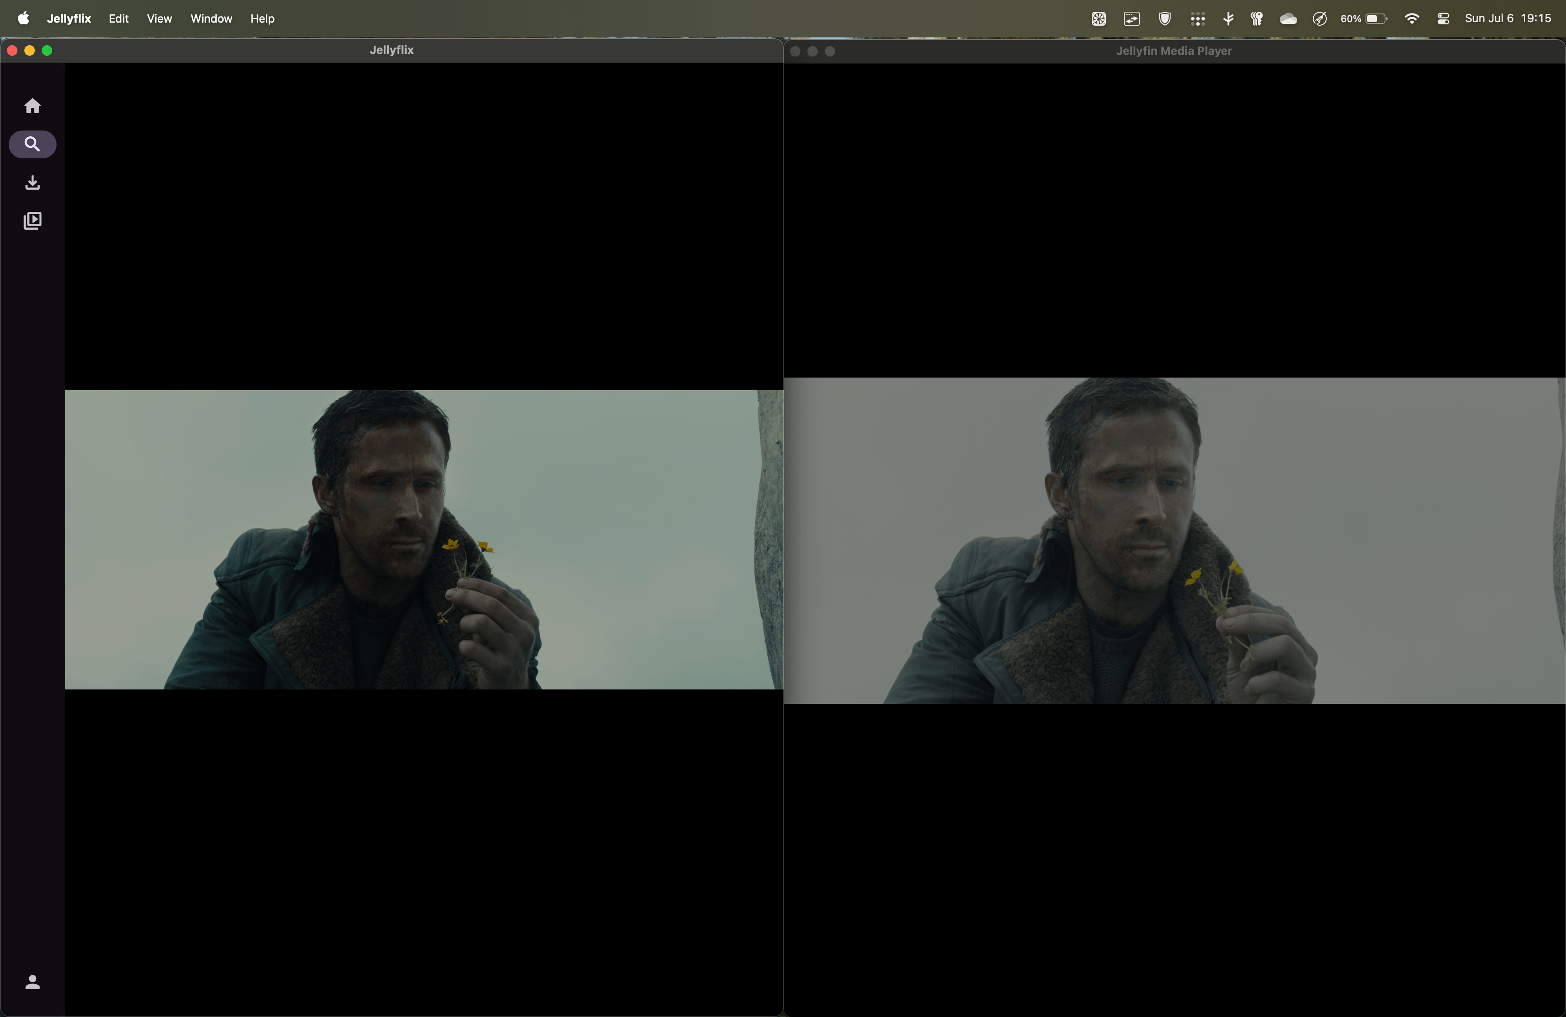Screen dimensions: 1566x1017
Task: Open the View menu
Action: [159, 18]
